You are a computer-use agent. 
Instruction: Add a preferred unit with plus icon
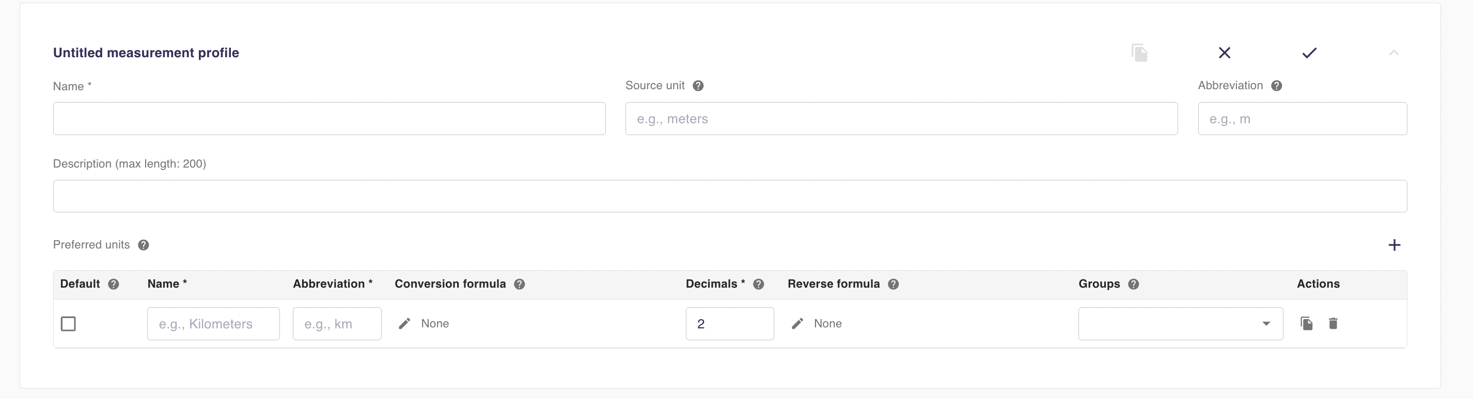[1394, 245]
